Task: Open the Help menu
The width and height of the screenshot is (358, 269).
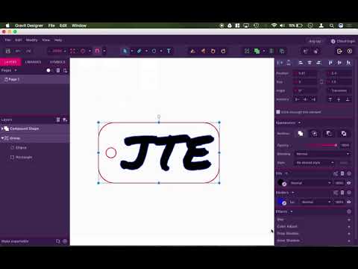Action: click(x=58, y=40)
